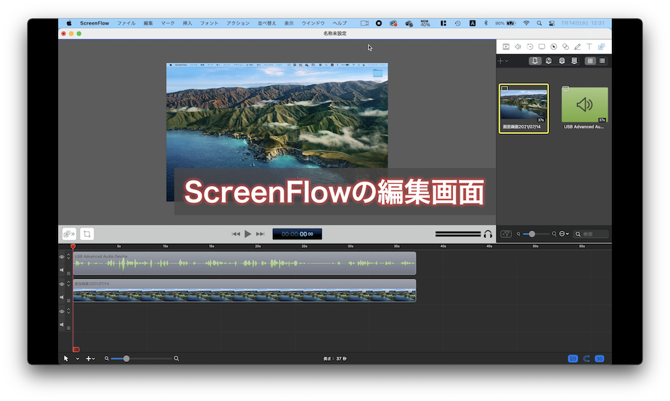Screen dimensions: 670x401
Task: Open the Touch Callout properties panel
Action: [565, 46]
